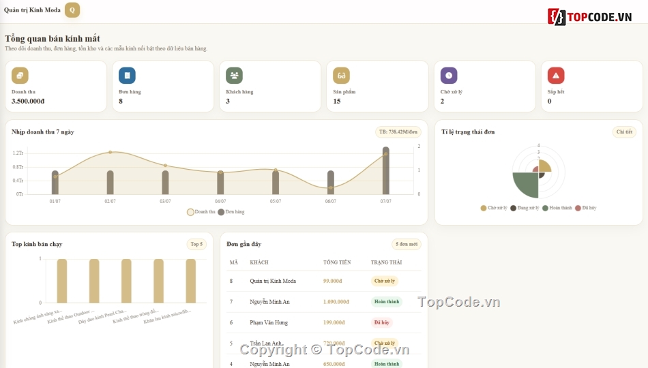Toggle Hoàn thành legend in status chart
The width and height of the screenshot is (648, 368).
(x=557, y=208)
